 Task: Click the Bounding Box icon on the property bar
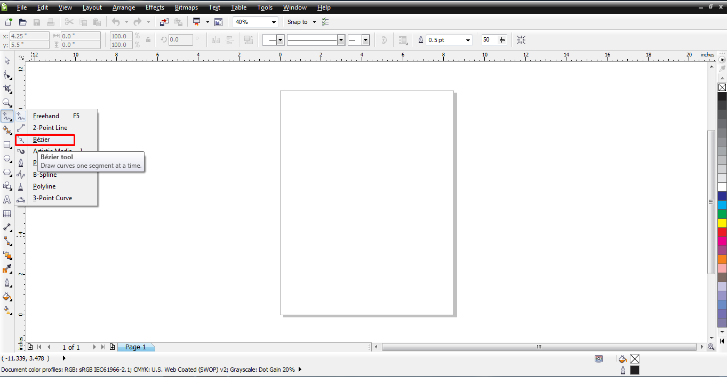pyautogui.click(x=521, y=40)
